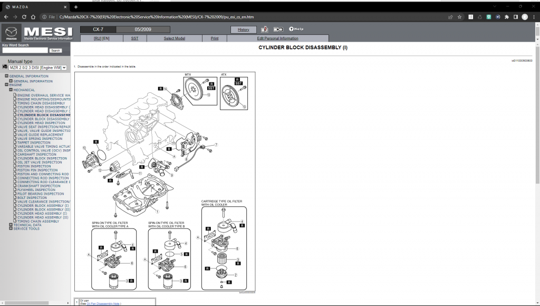The height and width of the screenshot is (306, 540).
Task: Click the Print menu item
Action: pos(215,38)
